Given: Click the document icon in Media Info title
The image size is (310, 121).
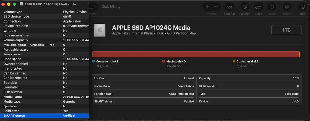Looking at the screenshot, I should [21, 4].
